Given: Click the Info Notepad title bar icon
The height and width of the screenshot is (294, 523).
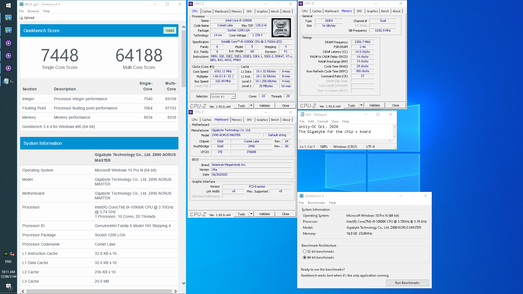Looking at the screenshot, I should [x=302, y=115].
